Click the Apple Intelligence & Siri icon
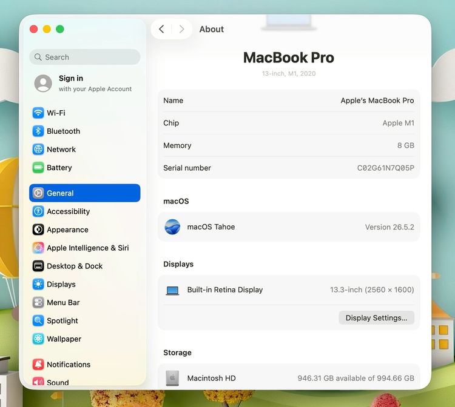Screen dimensions: 455x407 tap(38, 248)
